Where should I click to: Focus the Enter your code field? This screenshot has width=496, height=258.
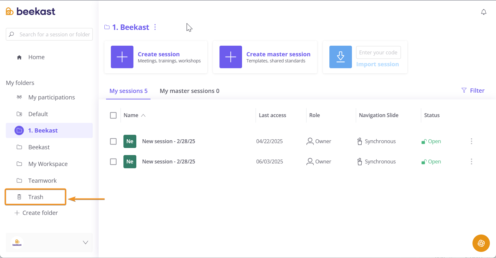click(x=378, y=52)
